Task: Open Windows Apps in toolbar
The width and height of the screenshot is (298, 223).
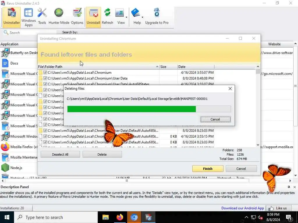Action: click(29, 17)
